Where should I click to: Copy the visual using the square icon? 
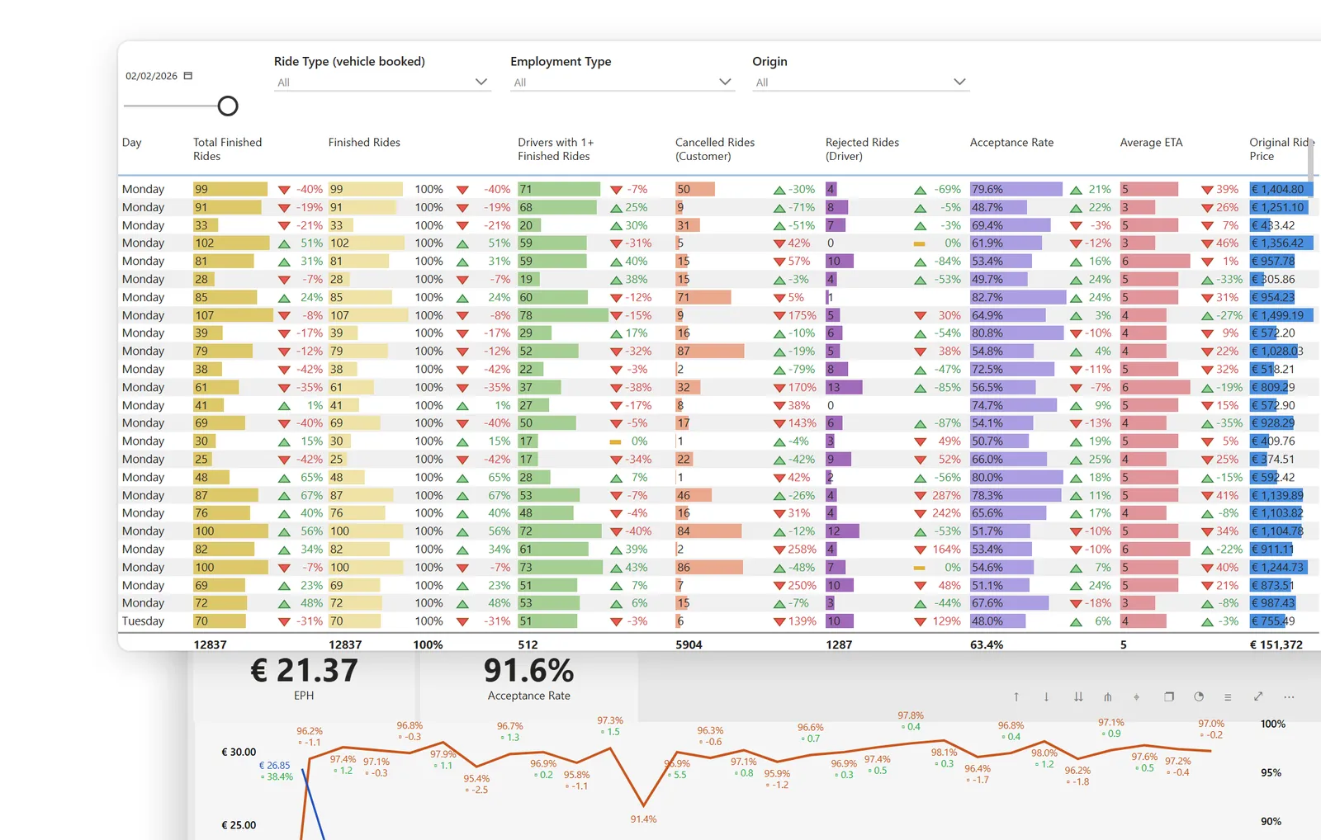coord(1169,696)
